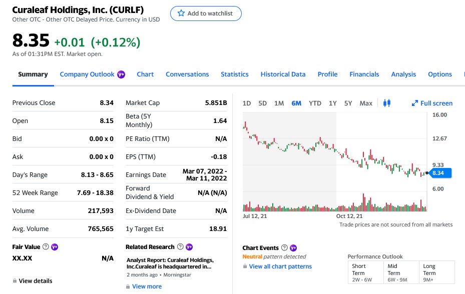This screenshot has height=294, width=465.
Task: Click the Curaleaf Holdings, Inc. (CURLF) title
Action: coord(78,10)
